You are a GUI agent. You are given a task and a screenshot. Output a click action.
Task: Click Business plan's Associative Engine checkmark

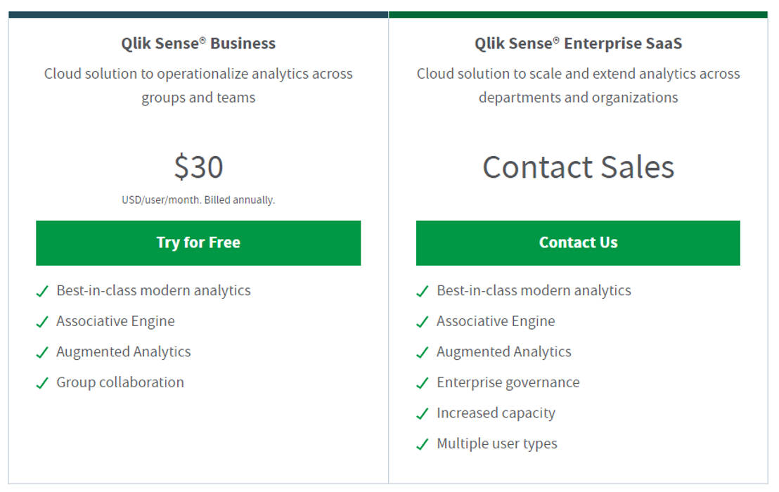42,322
